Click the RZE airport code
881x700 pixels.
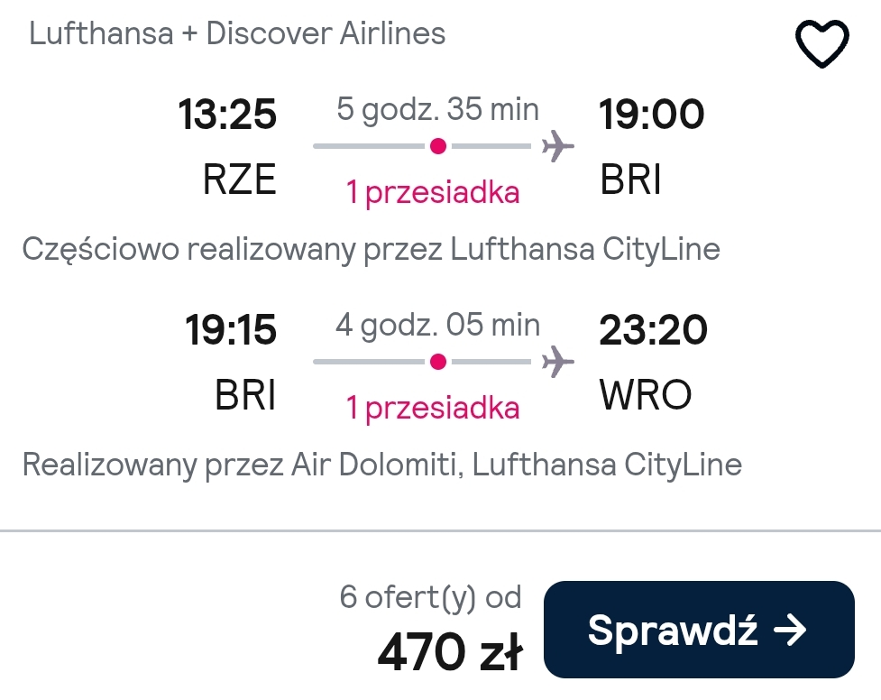[x=240, y=180]
